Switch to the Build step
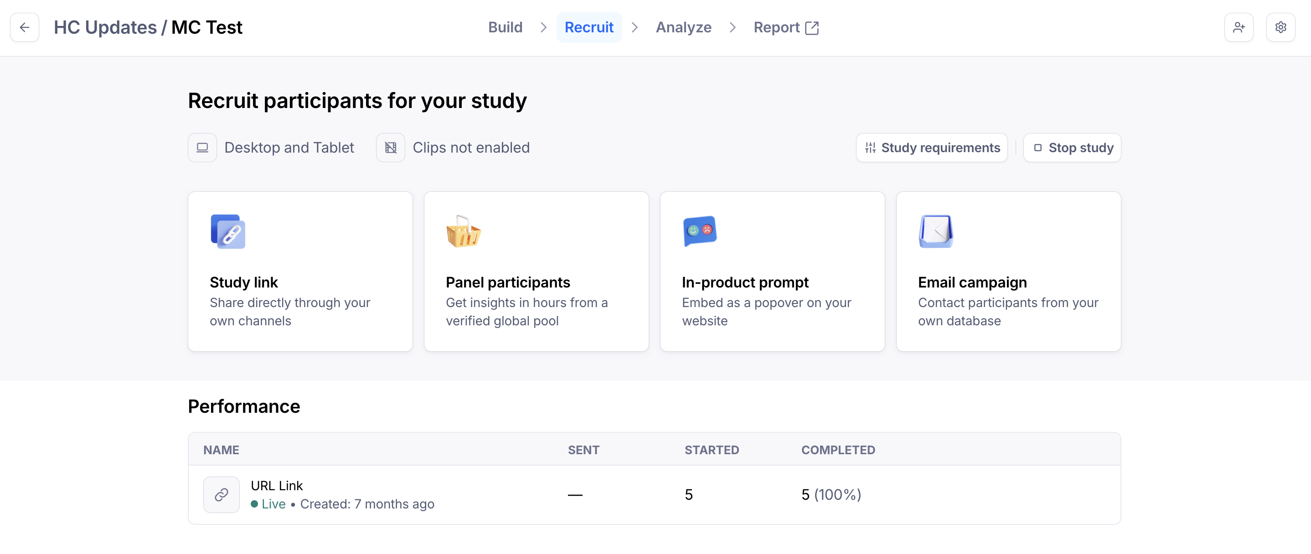 [x=505, y=27]
